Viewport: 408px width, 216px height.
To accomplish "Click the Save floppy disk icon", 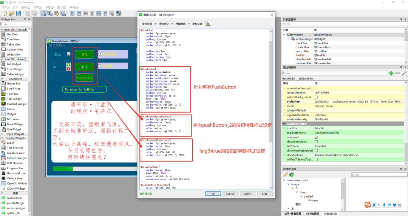I will tap(19, 13).
